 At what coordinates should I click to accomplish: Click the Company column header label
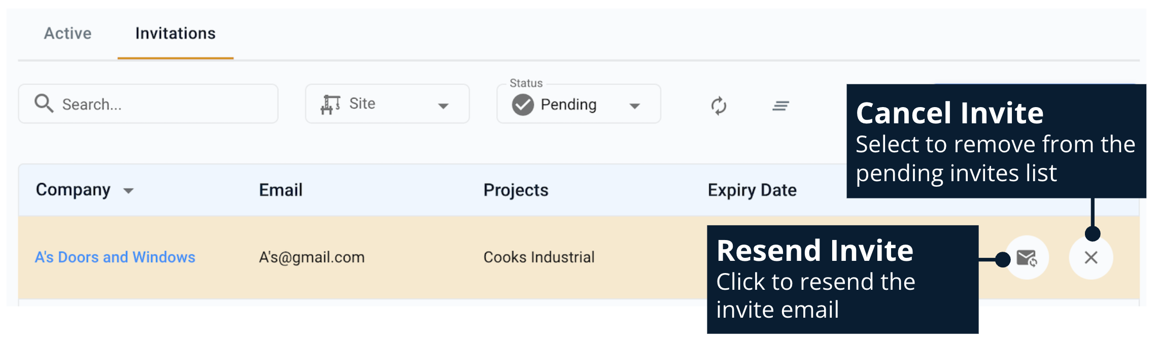click(x=73, y=190)
